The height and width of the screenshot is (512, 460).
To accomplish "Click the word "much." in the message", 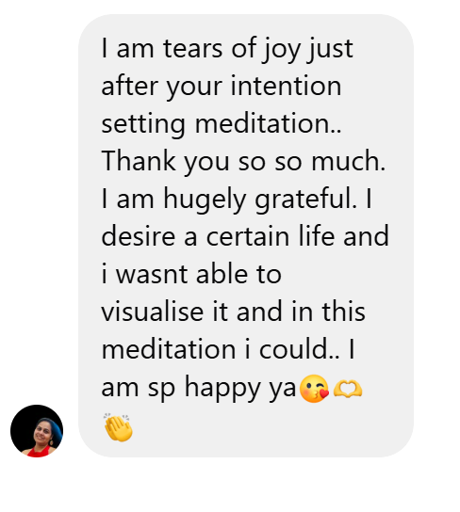I will [348, 161].
